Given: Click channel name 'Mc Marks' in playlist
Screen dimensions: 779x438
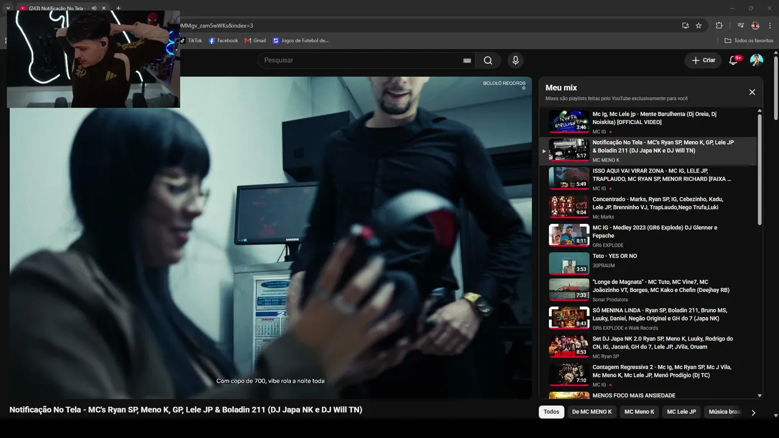Looking at the screenshot, I should pyautogui.click(x=603, y=217).
